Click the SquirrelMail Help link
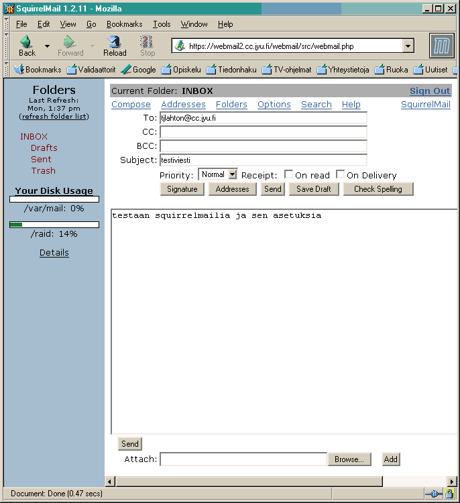Screen dimensions: 460x503 click(x=351, y=104)
